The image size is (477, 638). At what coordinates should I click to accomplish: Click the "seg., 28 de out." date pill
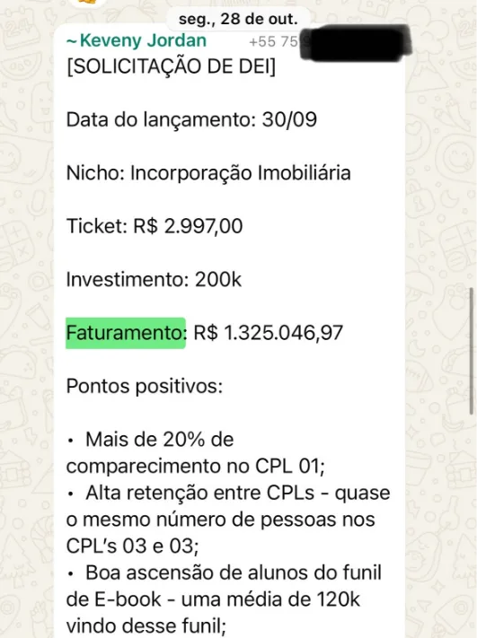tap(238, 19)
